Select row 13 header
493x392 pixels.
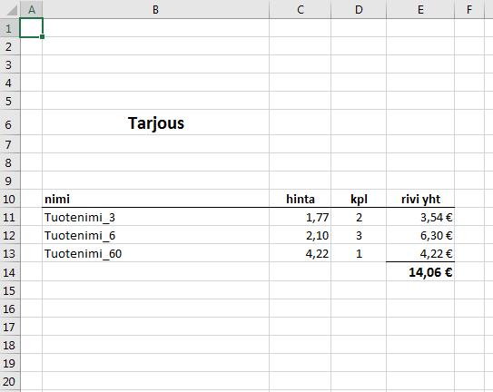[10, 253]
